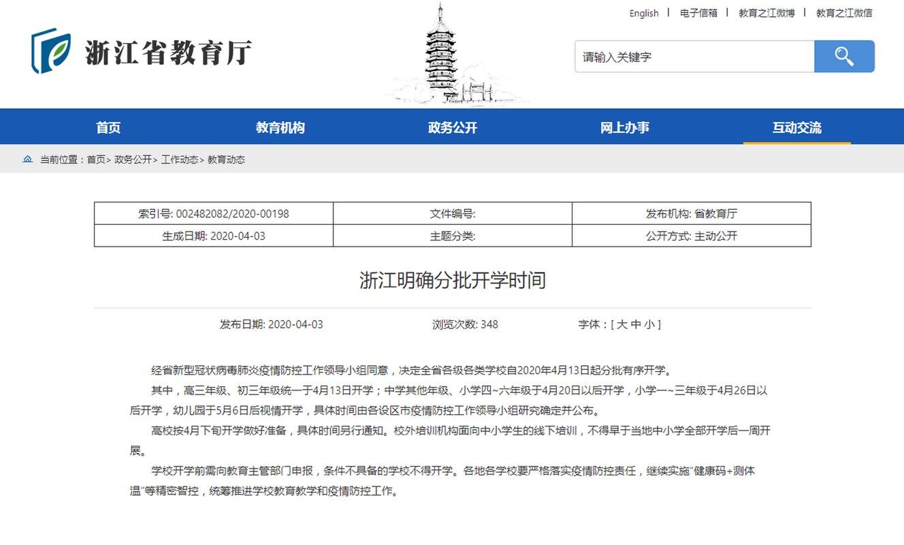Set font size to 小 (small)
904x545 pixels.
(x=649, y=324)
